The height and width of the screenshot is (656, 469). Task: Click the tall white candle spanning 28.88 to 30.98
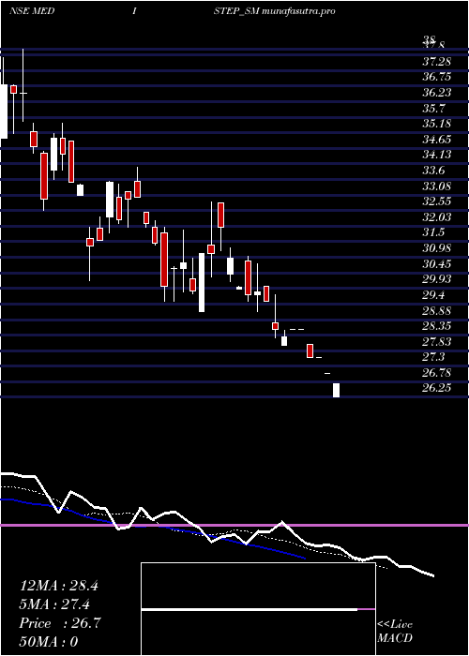202,282
